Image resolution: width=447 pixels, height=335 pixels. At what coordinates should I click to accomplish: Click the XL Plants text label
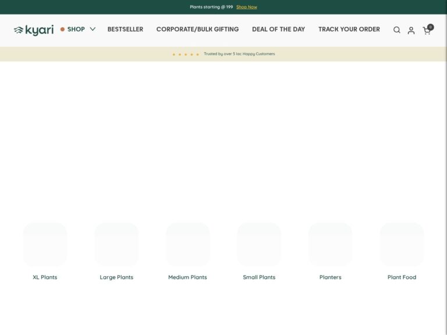tap(45, 277)
